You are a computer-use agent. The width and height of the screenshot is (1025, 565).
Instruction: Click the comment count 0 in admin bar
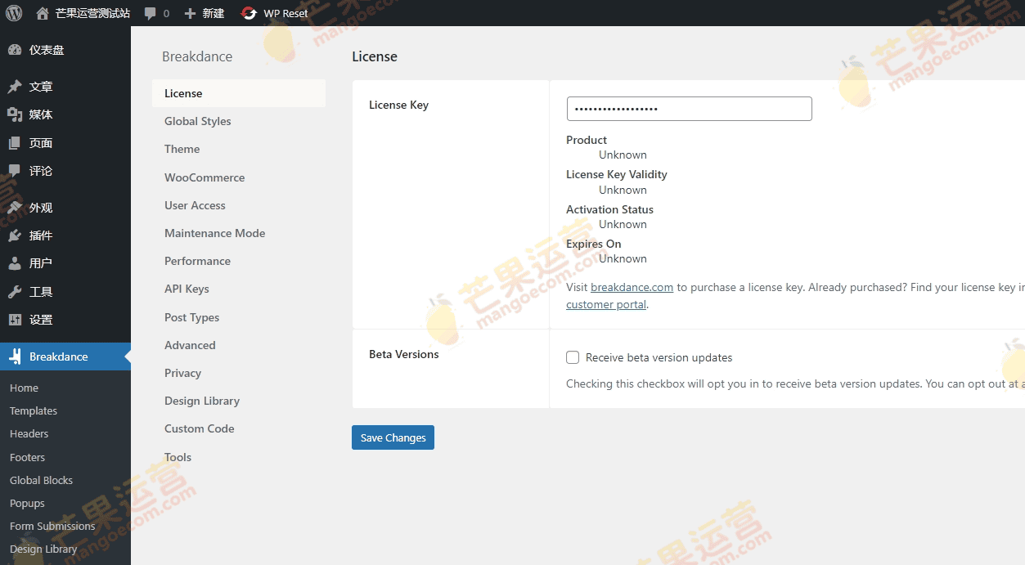coord(167,13)
